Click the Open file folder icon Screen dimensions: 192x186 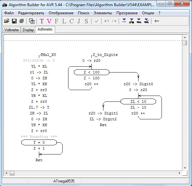(x=7, y=21)
